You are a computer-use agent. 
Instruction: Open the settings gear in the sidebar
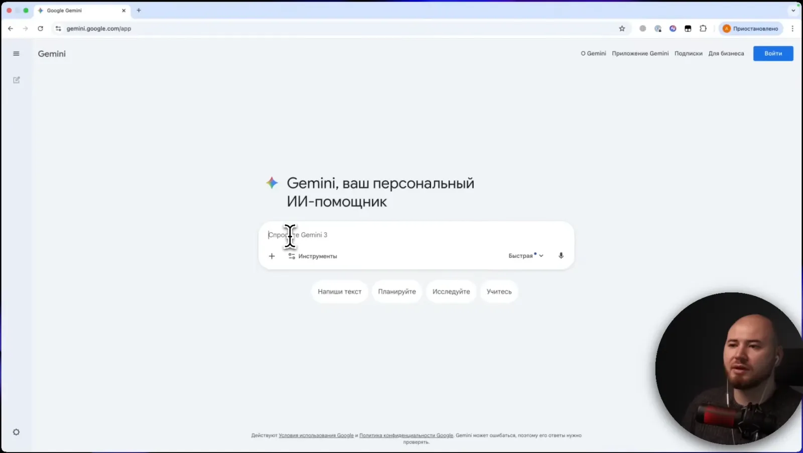click(16, 432)
